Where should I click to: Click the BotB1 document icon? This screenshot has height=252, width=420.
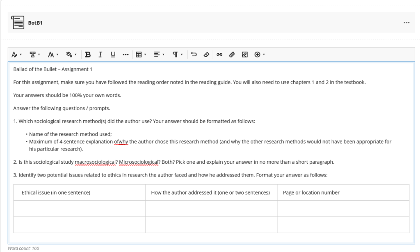tap(18, 23)
